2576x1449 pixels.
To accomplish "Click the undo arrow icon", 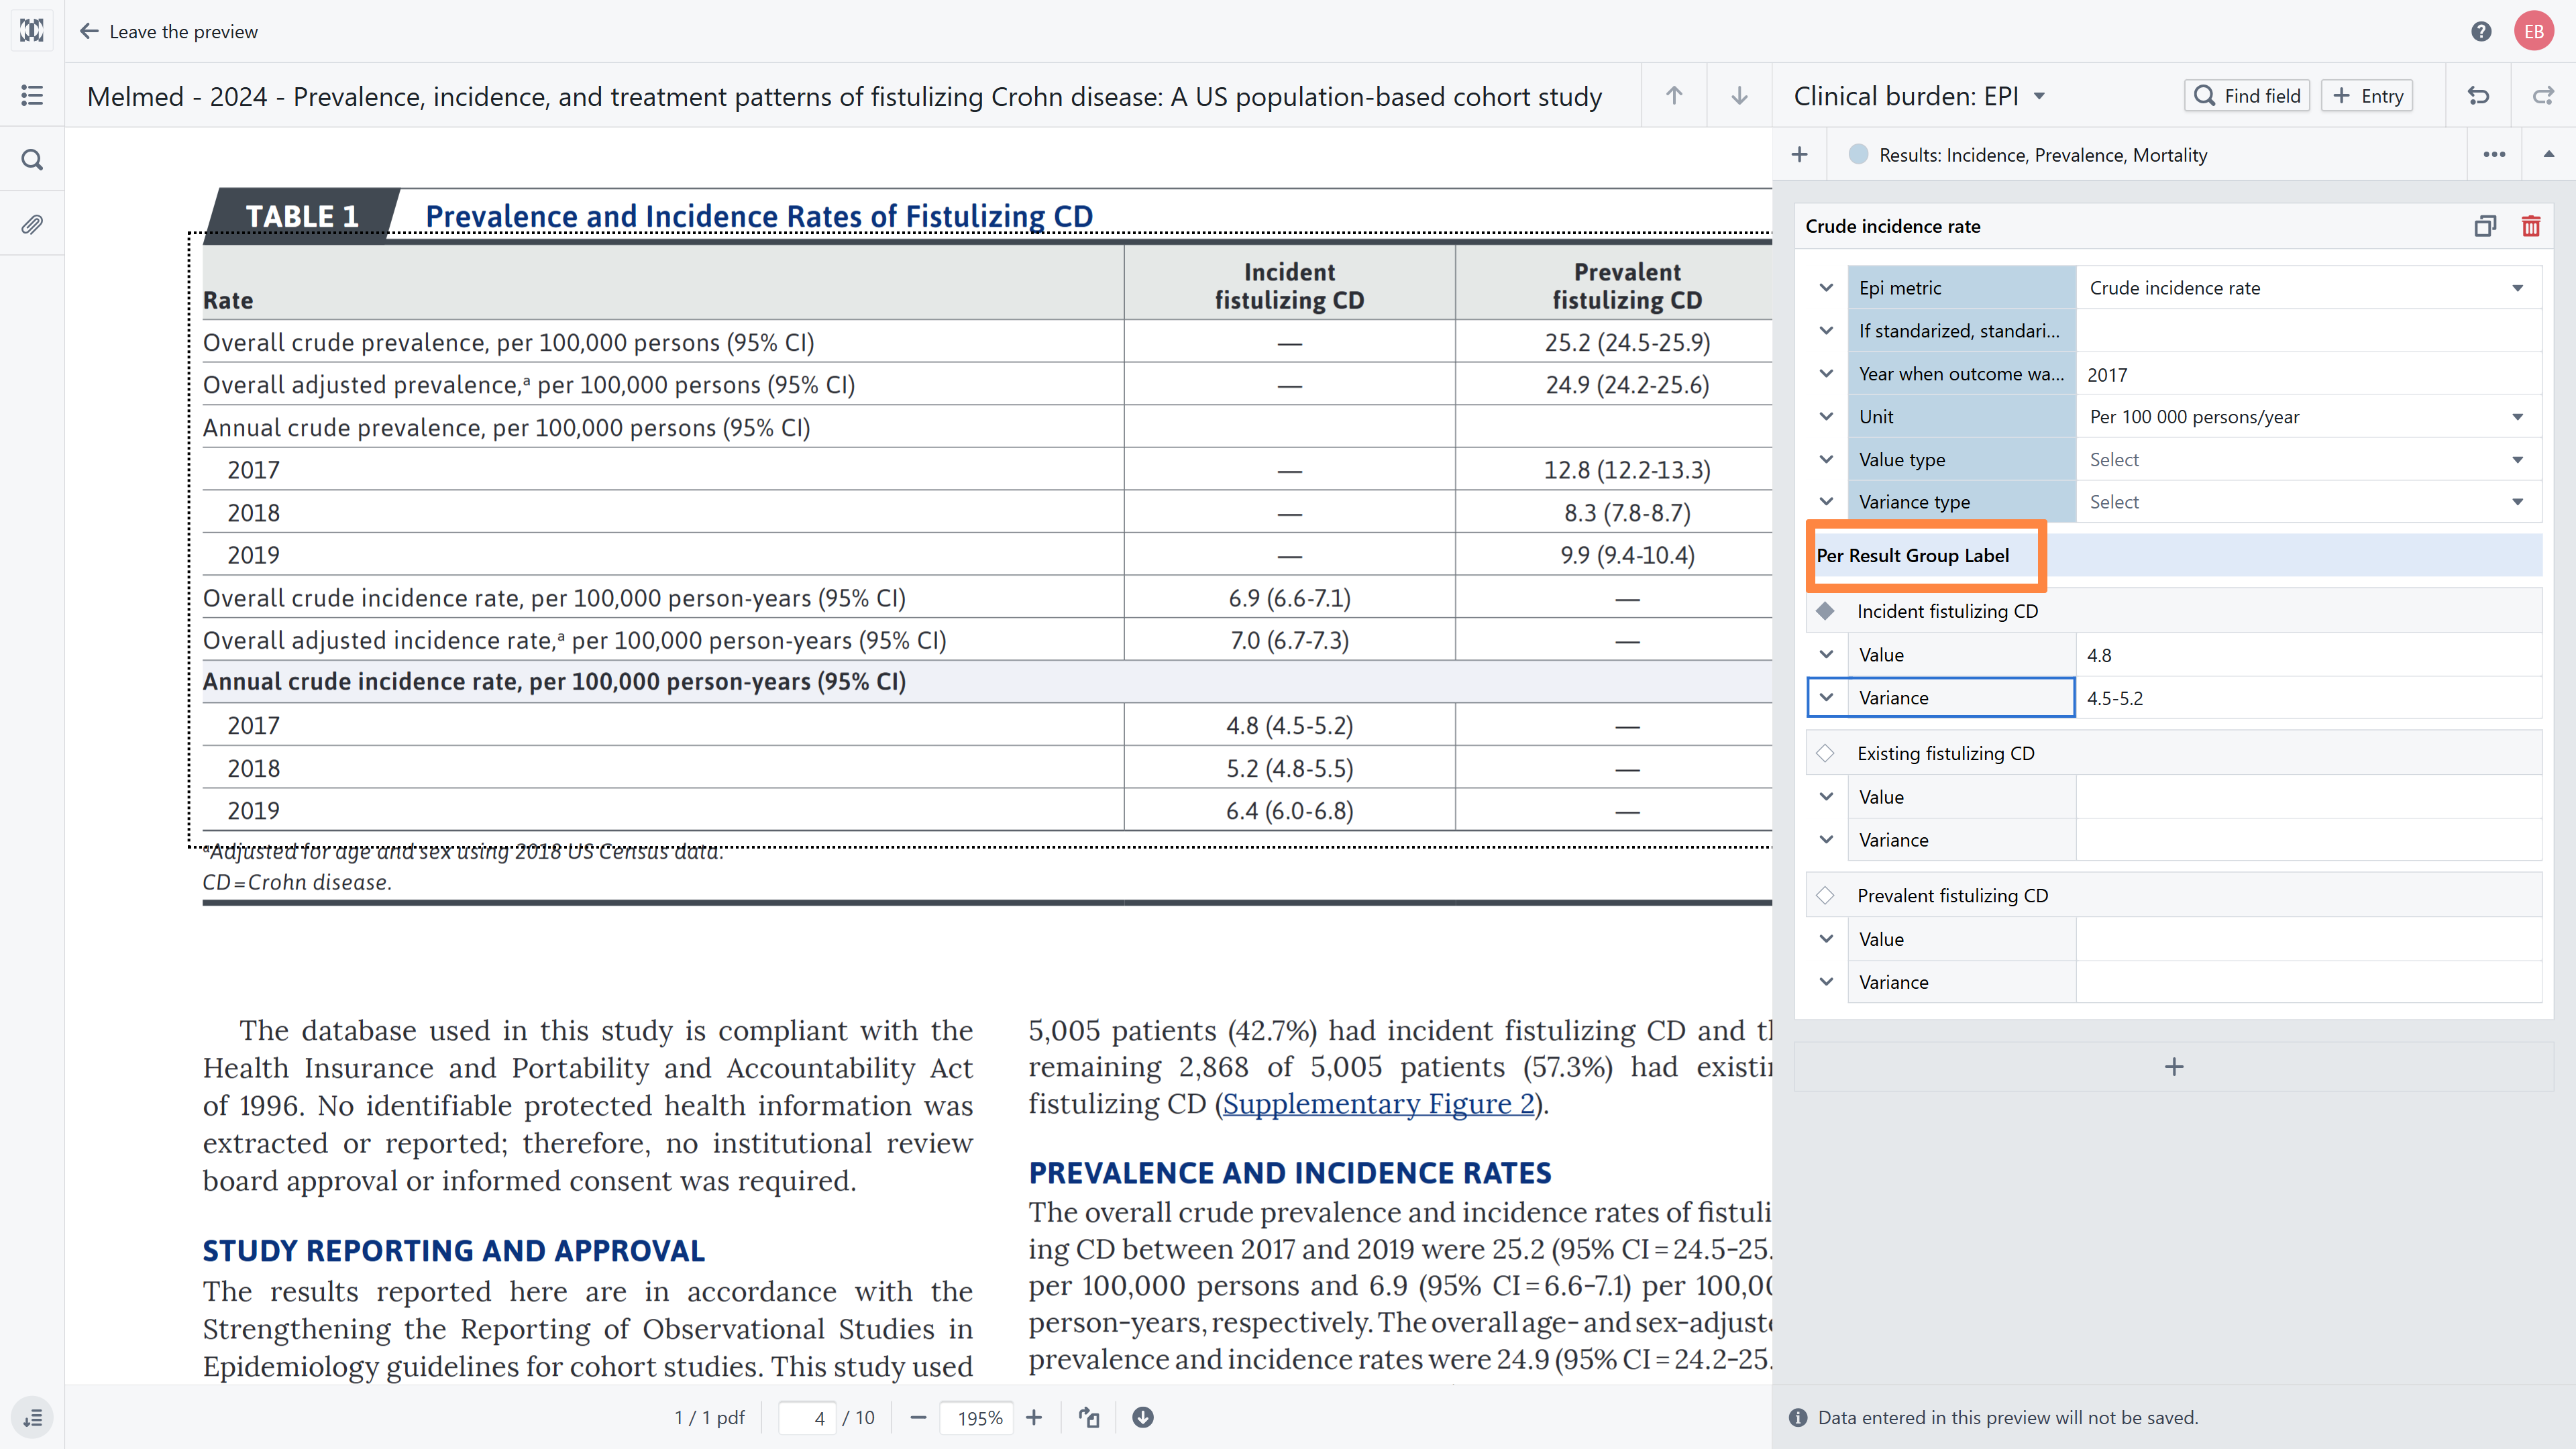I will tap(2478, 95).
